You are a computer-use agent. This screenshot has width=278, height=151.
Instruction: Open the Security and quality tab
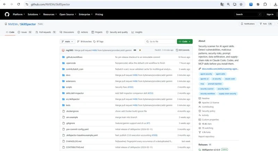point(117,32)
